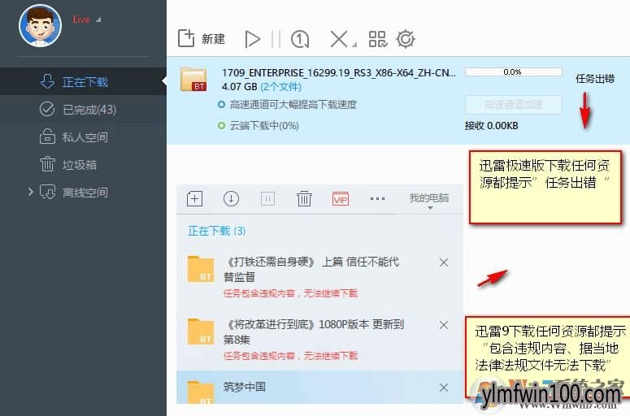630x416 pixels.
Task: Click the red VIP icon
Action: coord(341,199)
